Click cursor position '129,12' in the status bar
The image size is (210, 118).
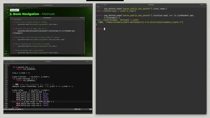click(77, 109)
